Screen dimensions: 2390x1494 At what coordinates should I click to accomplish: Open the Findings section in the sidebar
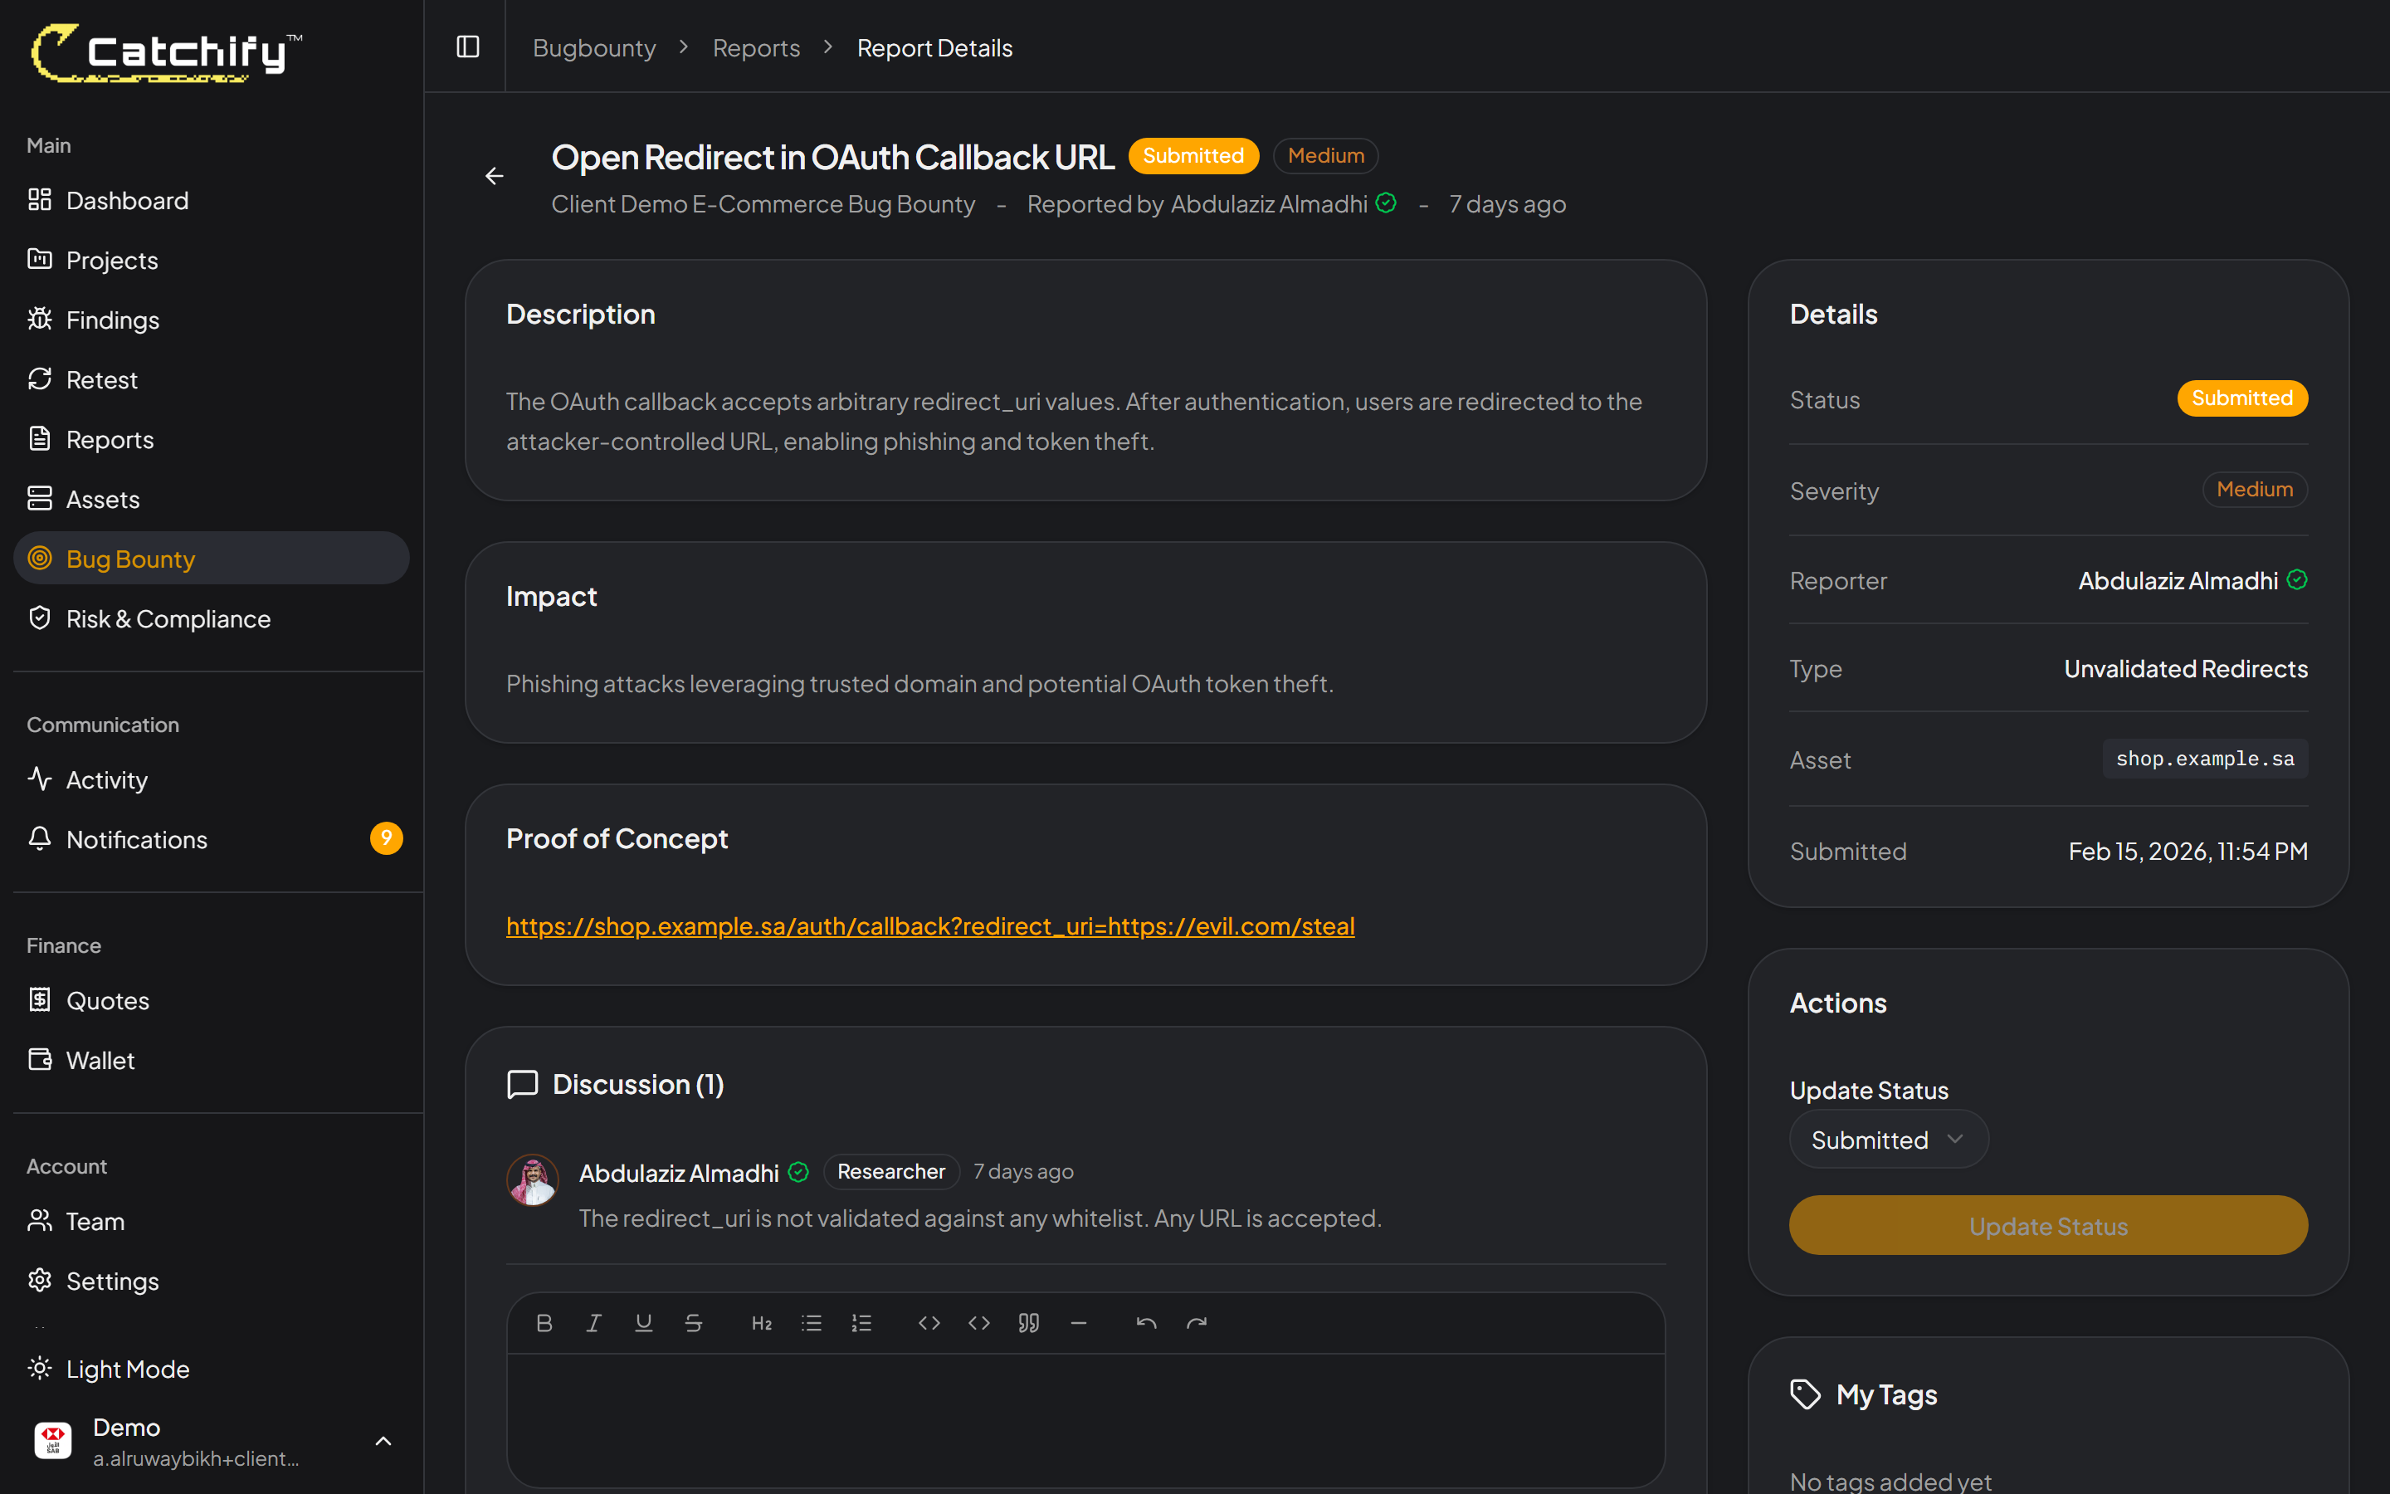[111, 320]
